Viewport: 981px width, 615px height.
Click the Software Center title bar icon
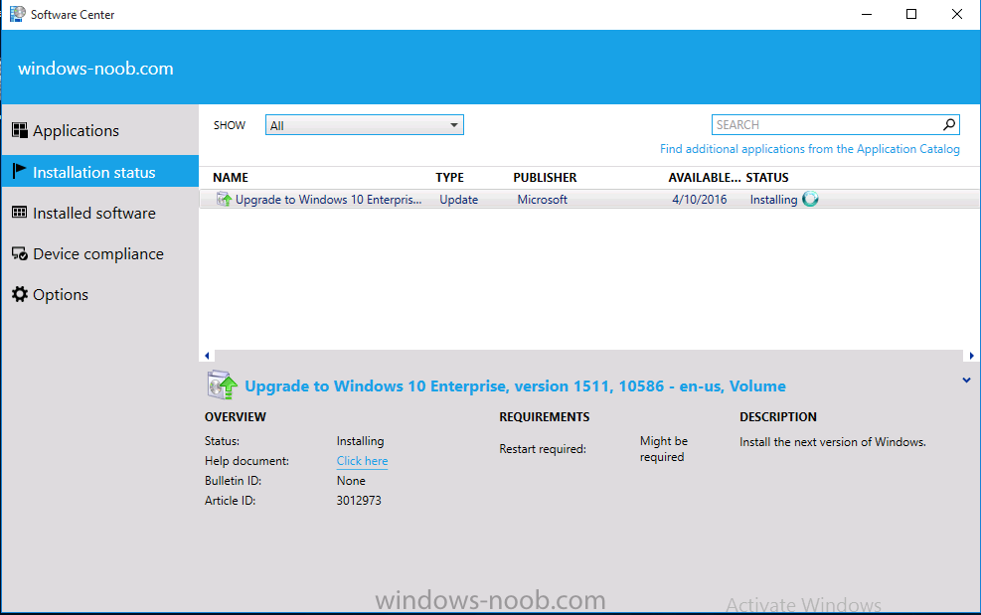[18, 14]
